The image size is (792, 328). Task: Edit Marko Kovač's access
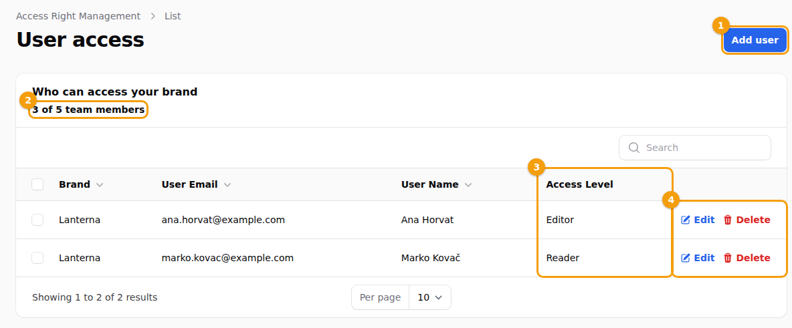pyautogui.click(x=698, y=258)
